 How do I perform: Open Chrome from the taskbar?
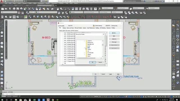pyautogui.click(x=53, y=100)
